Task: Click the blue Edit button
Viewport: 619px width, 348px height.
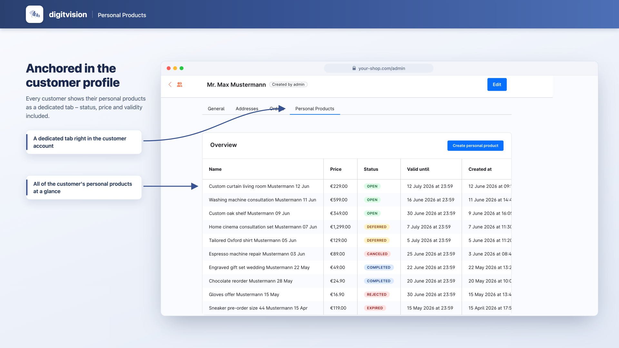Action: click(x=497, y=84)
